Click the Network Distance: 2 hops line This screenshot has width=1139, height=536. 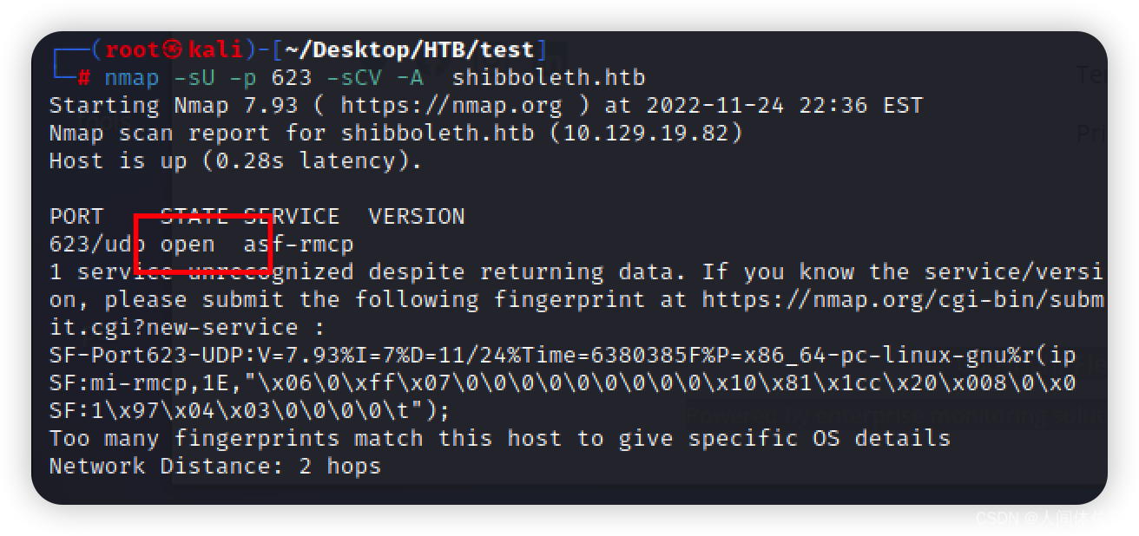[x=215, y=467]
